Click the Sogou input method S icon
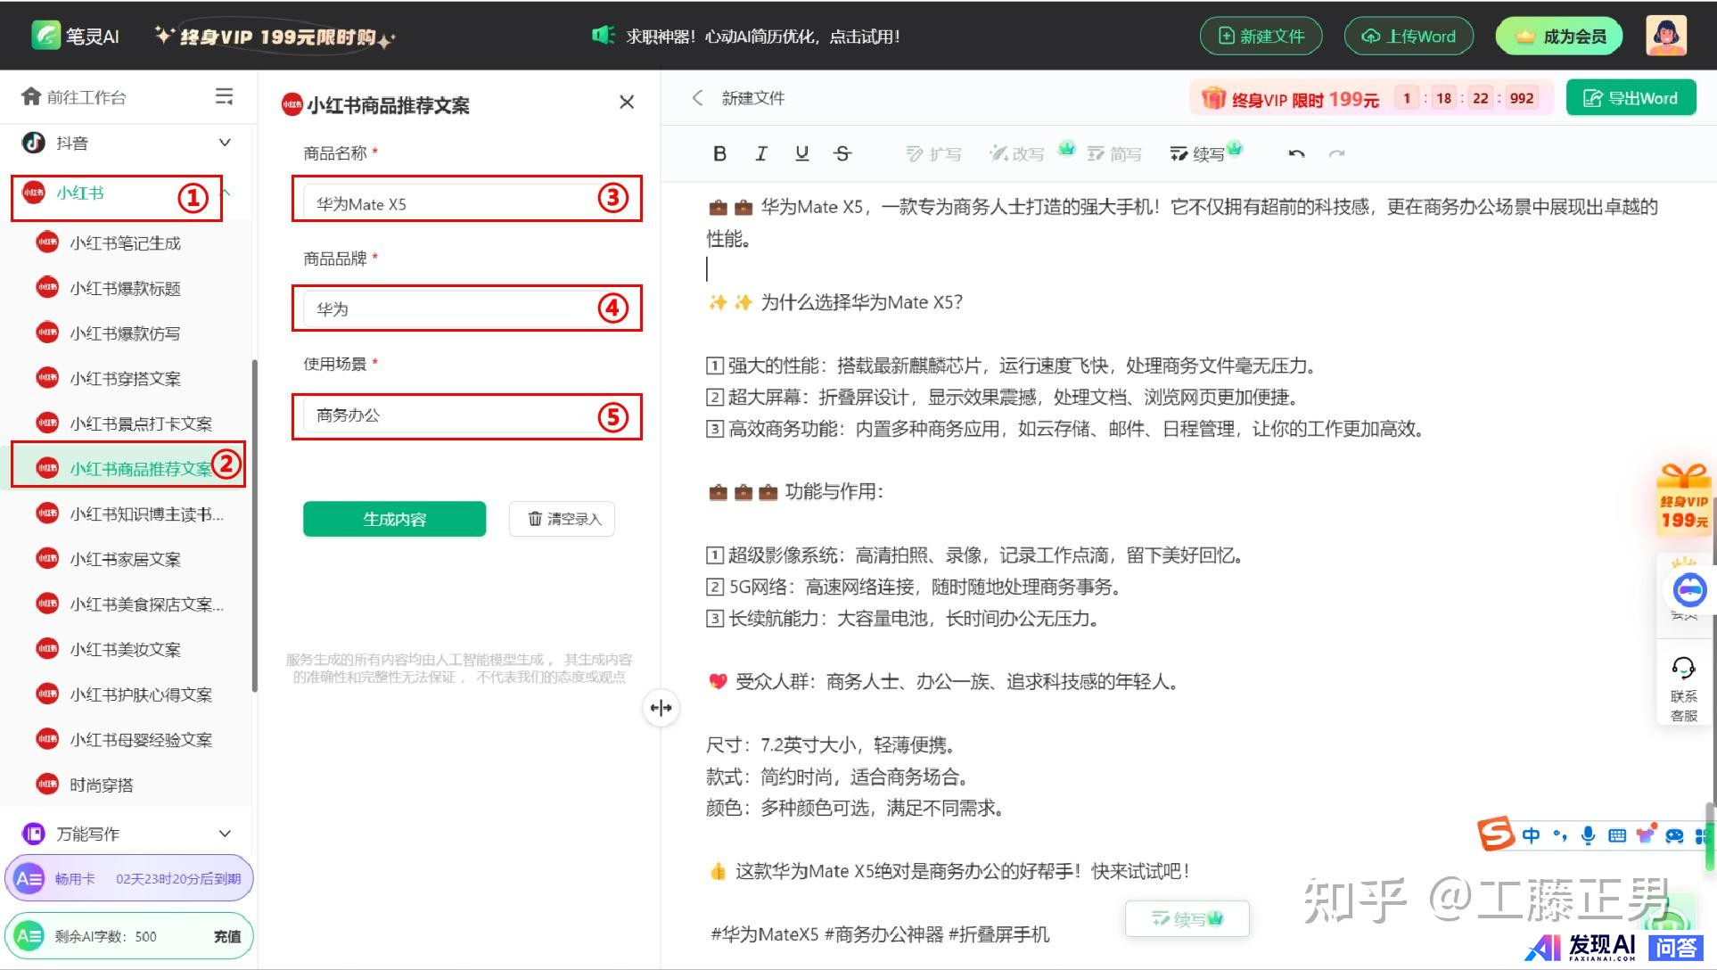This screenshot has height=970, width=1717. [x=1496, y=834]
